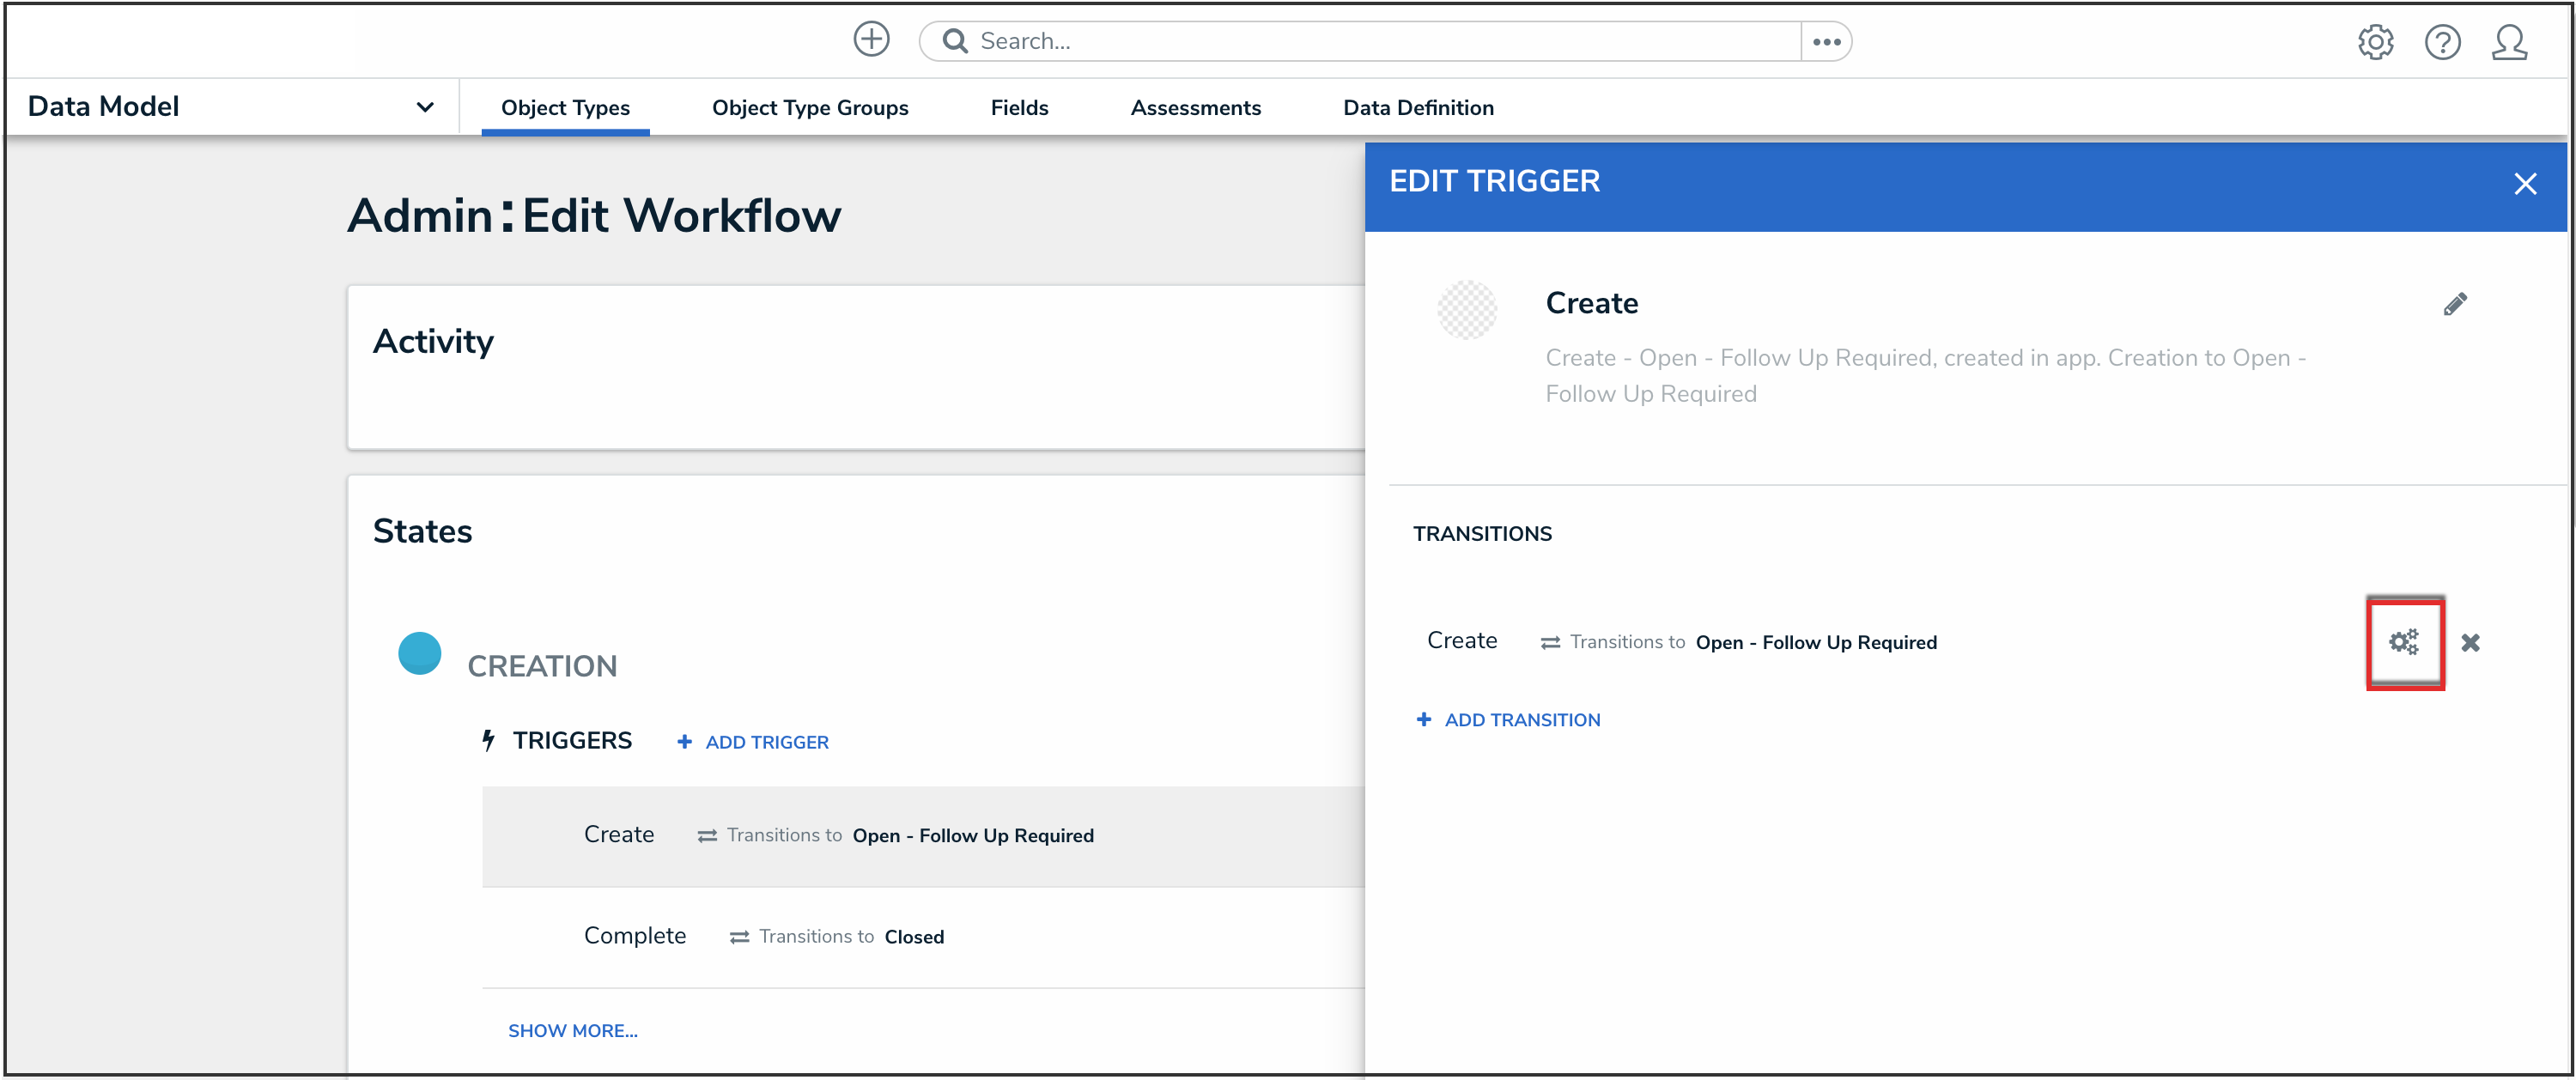This screenshot has height=1080, width=2576.
Task: Switch to Object Type Groups tab
Action: click(809, 108)
